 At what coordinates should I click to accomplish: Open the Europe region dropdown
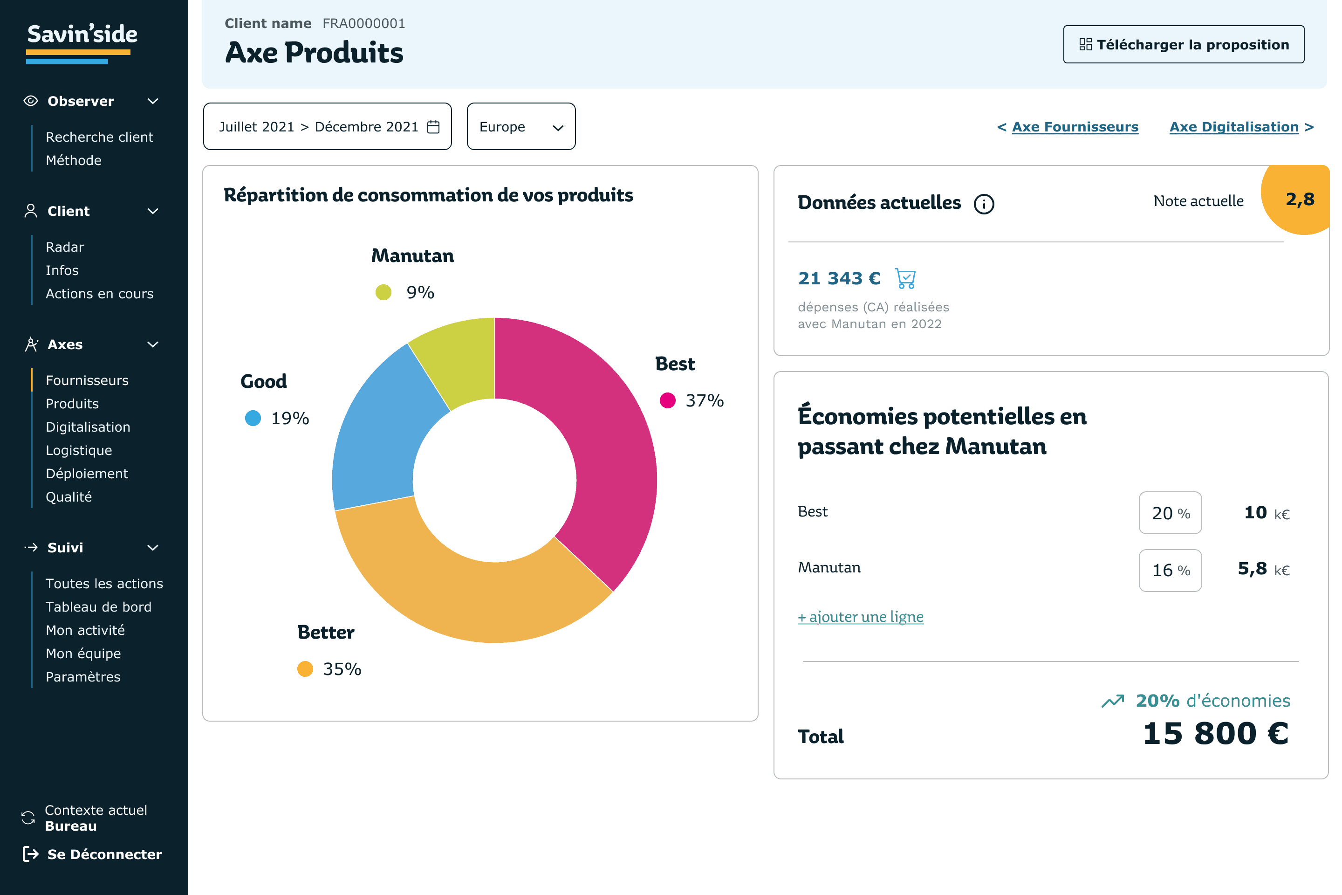click(520, 127)
